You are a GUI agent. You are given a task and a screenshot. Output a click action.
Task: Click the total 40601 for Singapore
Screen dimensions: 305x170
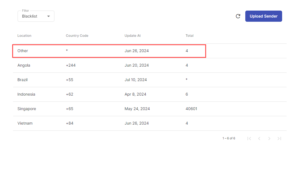coord(191,109)
